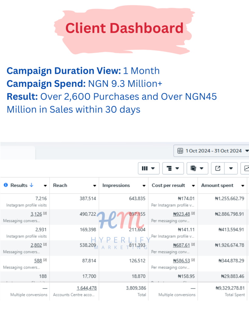Click the 1,644,478 total reach link
The height and width of the screenshot is (311, 249).
(87, 288)
